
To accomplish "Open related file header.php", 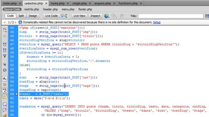I will click(x=50, y=9).
